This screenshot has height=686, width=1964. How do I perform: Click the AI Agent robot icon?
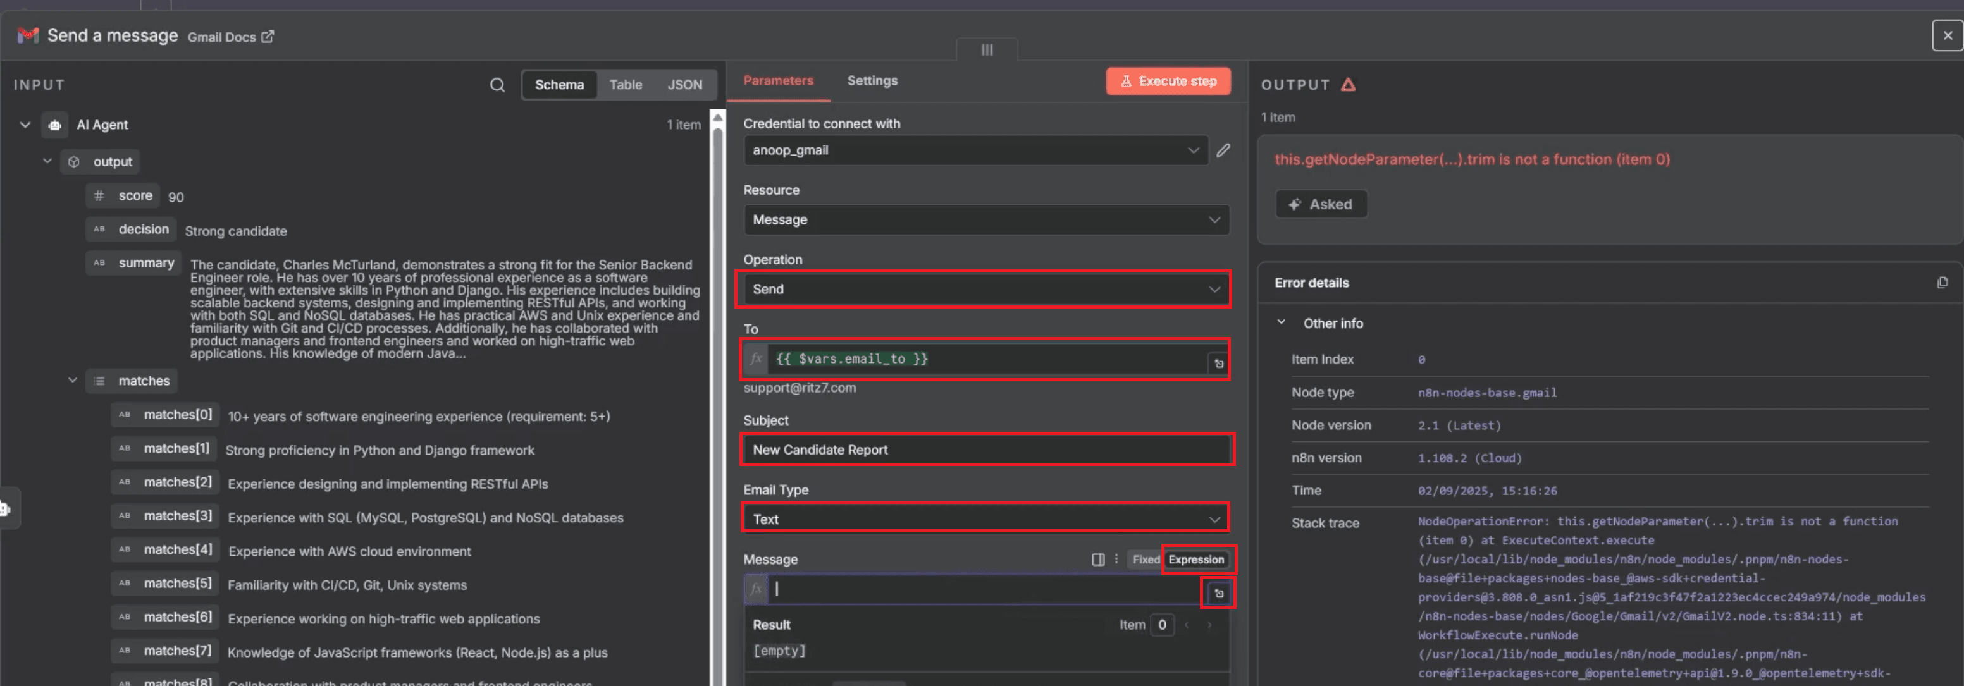tap(55, 125)
